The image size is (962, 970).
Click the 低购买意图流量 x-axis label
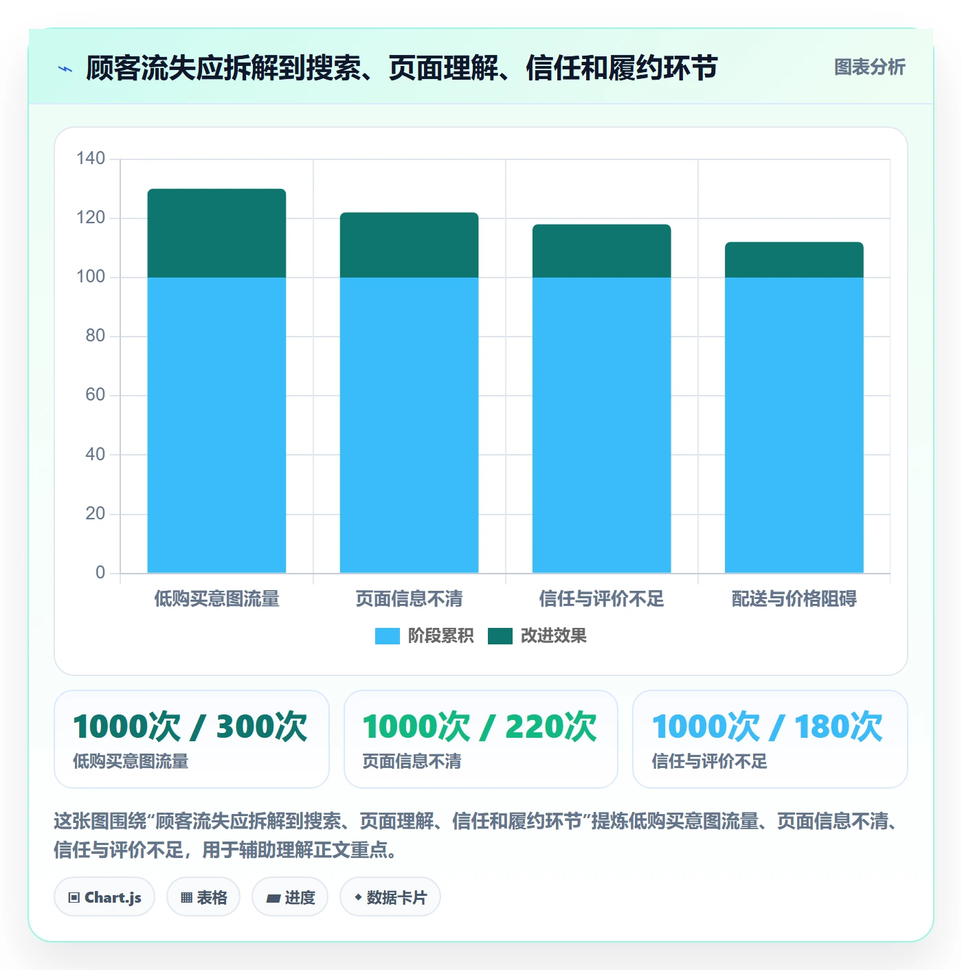click(x=216, y=599)
